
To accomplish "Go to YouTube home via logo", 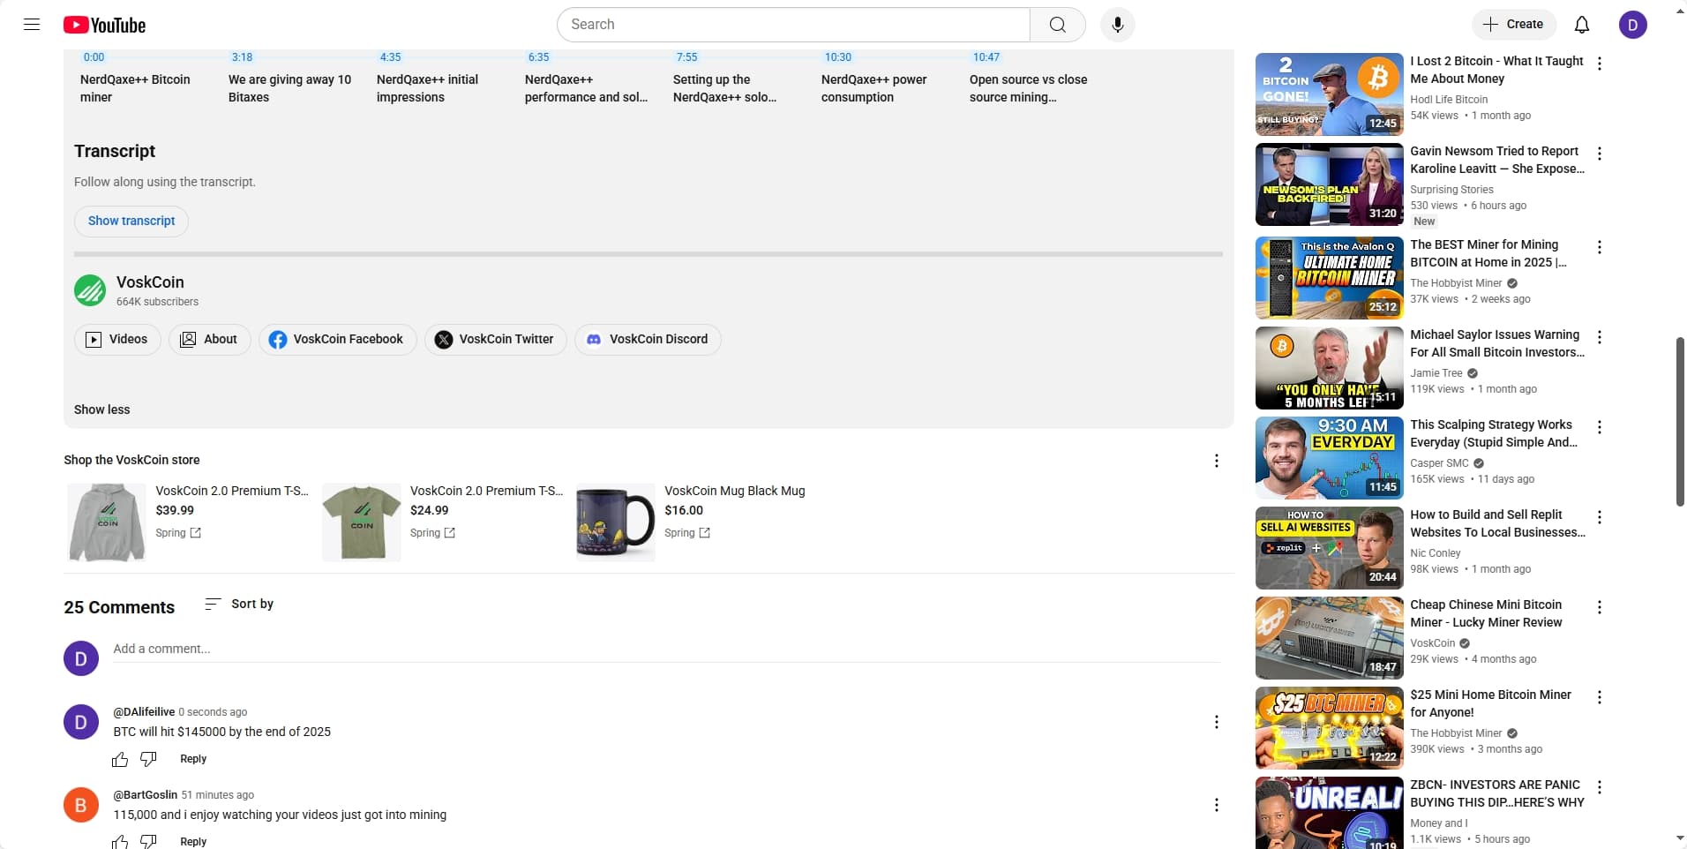I will [x=104, y=25].
